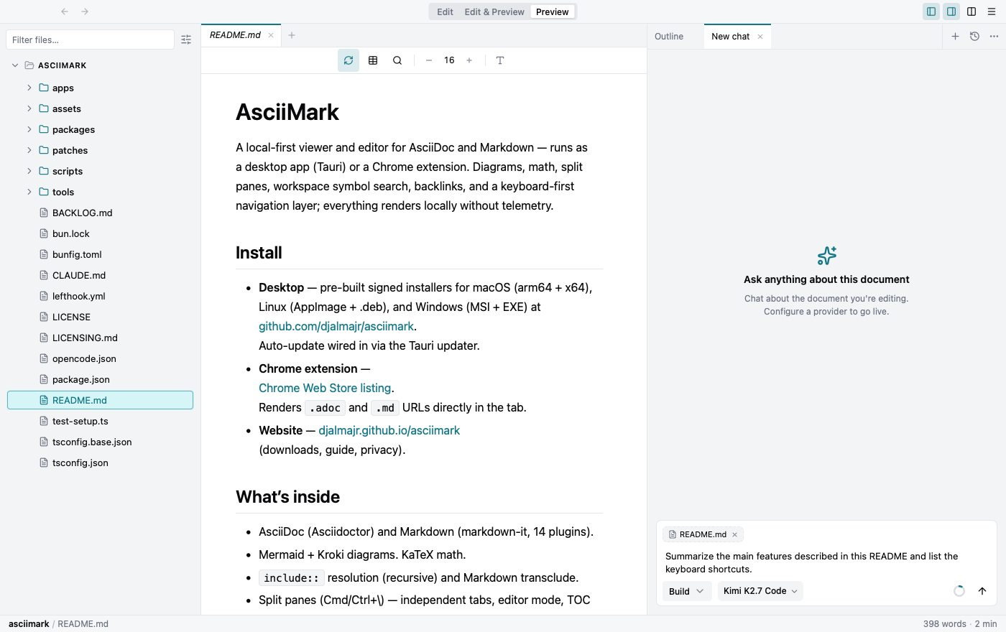Open the Chrome Web Store listing link
The height and width of the screenshot is (632, 1006).
pos(325,388)
